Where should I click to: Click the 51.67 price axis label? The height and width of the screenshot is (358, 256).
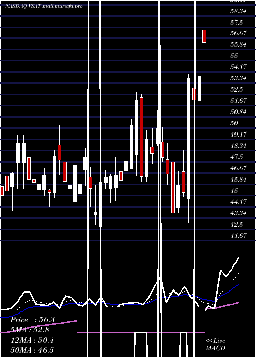tap(239, 101)
